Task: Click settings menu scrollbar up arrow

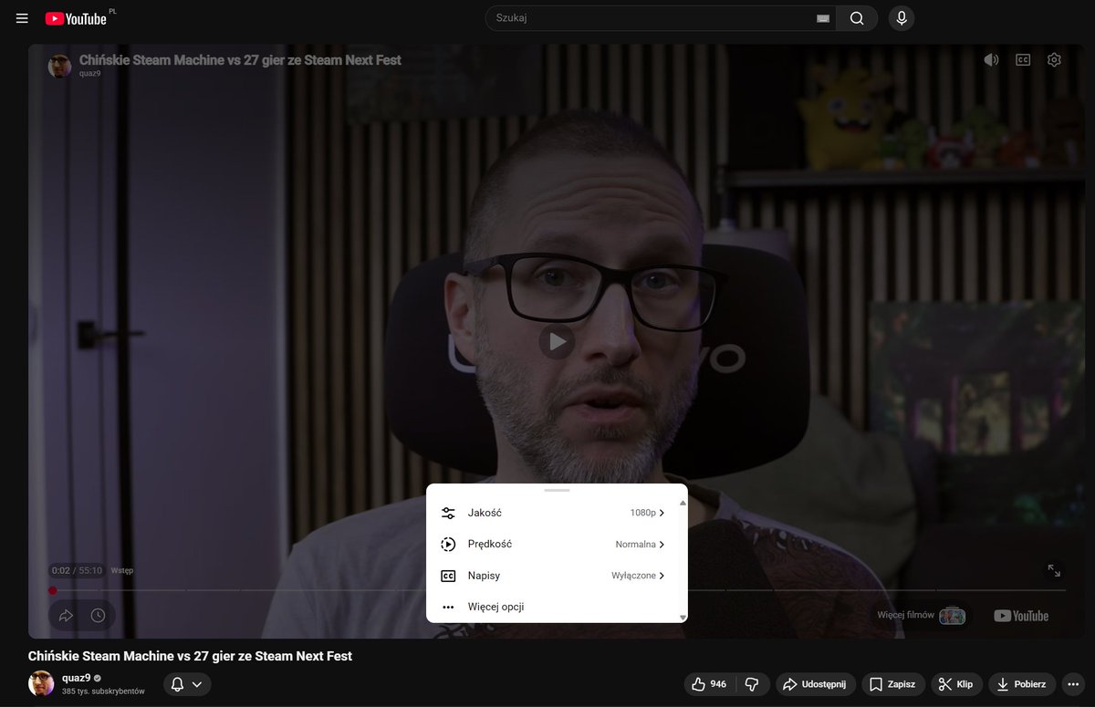Action: (683, 503)
